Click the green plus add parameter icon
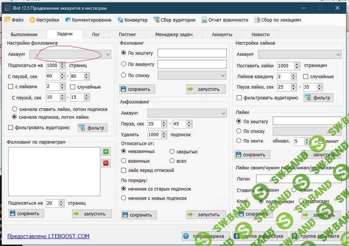The height and width of the screenshot is (246, 349). pos(106,152)
